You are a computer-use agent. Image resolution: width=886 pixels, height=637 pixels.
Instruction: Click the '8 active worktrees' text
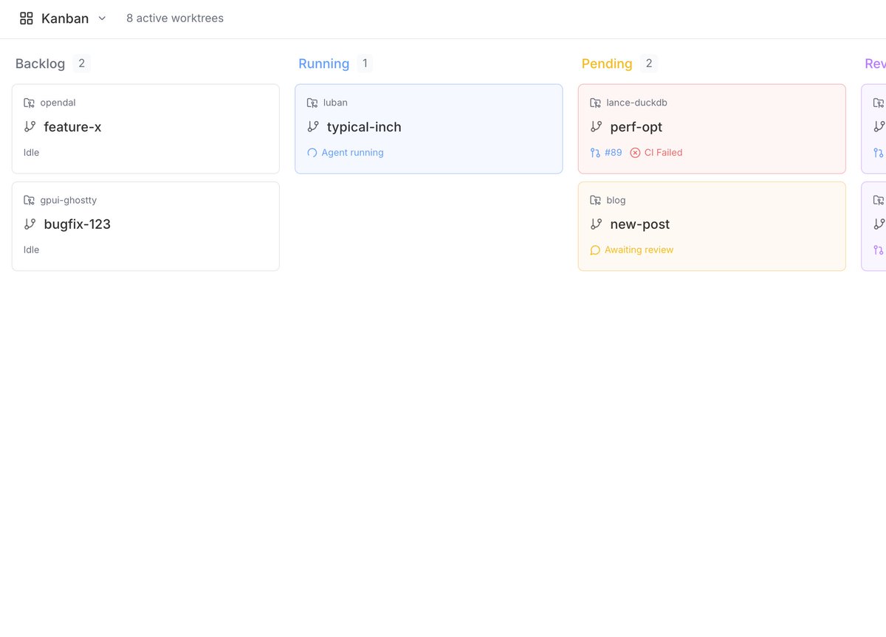point(175,18)
